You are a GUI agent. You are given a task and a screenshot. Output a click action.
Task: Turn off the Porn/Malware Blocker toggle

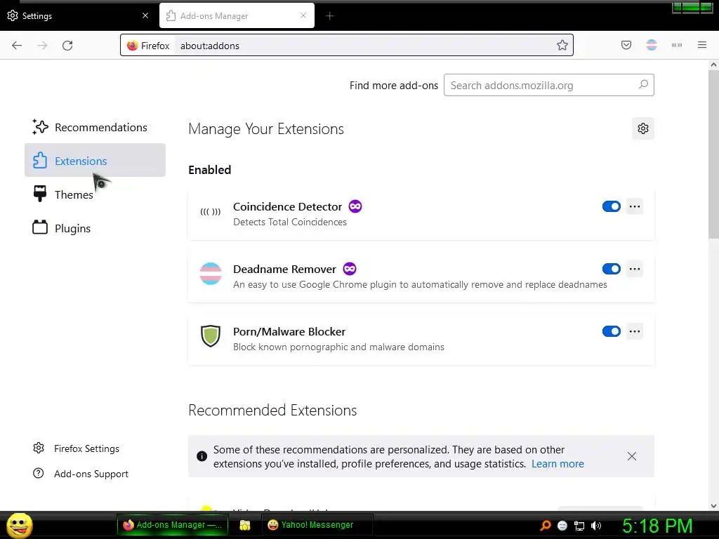pos(612,331)
